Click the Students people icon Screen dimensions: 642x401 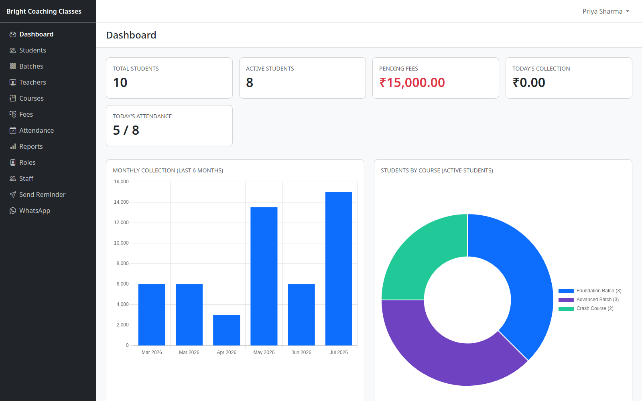point(13,50)
